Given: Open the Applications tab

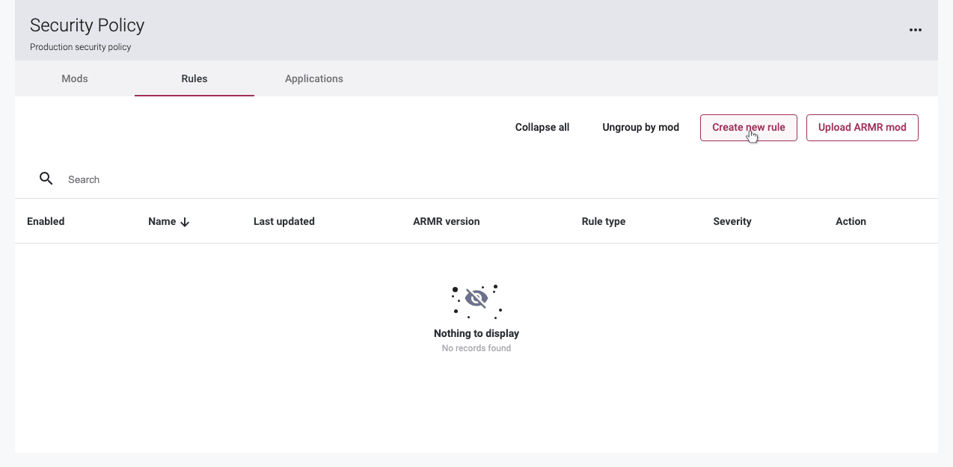Looking at the screenshot, I should pyautogui.click(x=314, y=78).
